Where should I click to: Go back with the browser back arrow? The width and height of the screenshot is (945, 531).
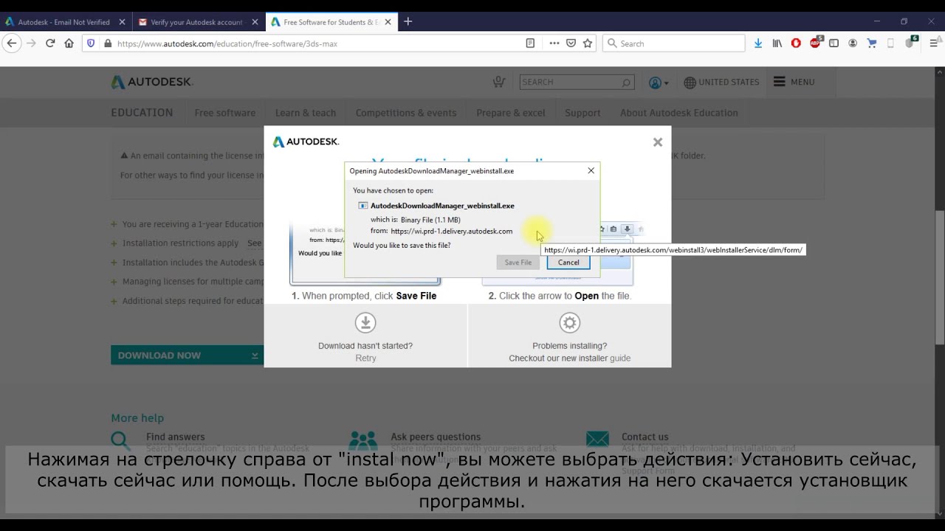click(11, 44)
